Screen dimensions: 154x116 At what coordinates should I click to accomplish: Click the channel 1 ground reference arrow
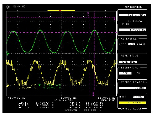click(8, 85)
